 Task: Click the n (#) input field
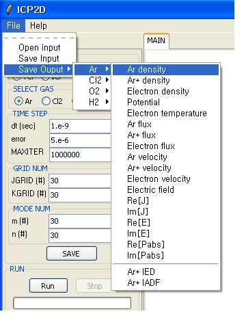pyautogui.click(x=80, y=235)
